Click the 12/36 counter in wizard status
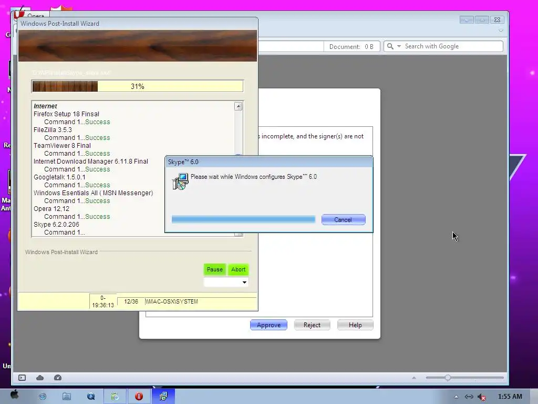Screen dimensions: 538x404 131,301
